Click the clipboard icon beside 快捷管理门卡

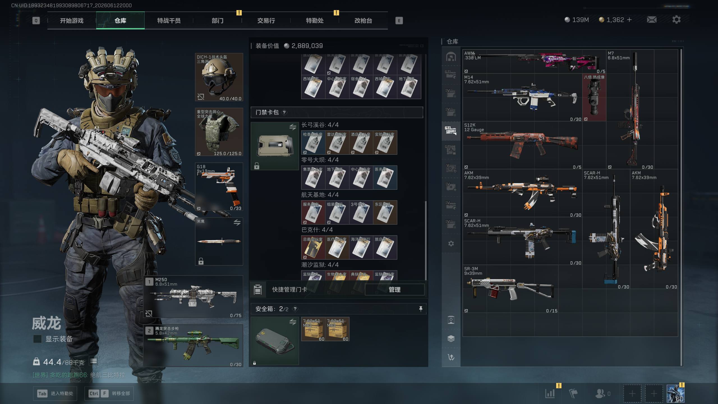[x=257, y=290]
